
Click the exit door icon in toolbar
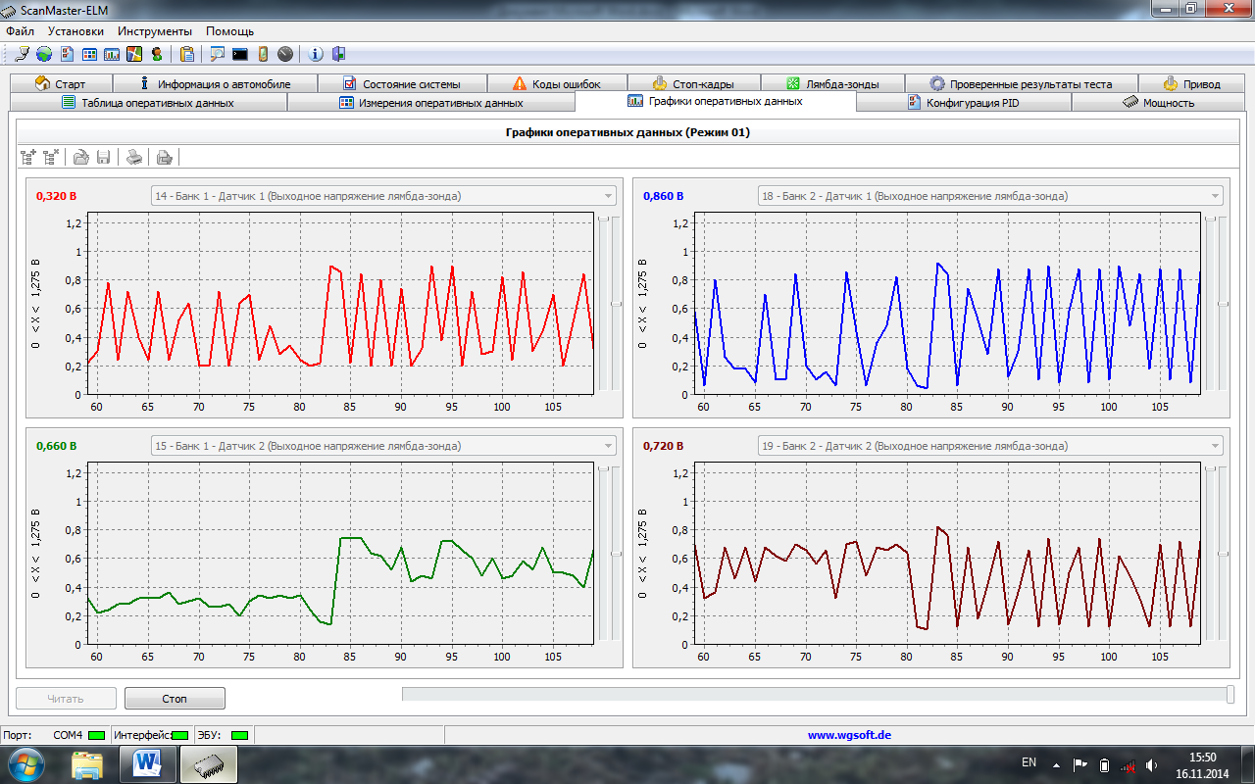tap(338, 54)
